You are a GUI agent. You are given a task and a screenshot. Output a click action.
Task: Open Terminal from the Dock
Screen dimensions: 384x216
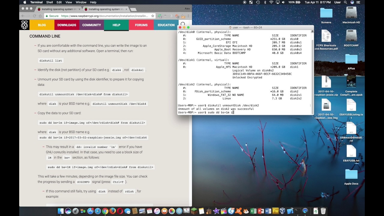click(298, 211)
